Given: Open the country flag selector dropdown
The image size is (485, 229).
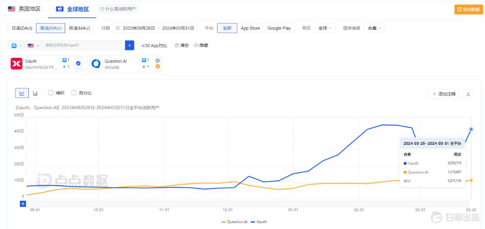Looking at the screenshot, I should [33, 45].
